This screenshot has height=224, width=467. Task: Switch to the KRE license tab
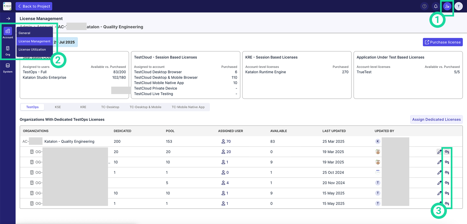pyautogui.click(x=83, y=107)
